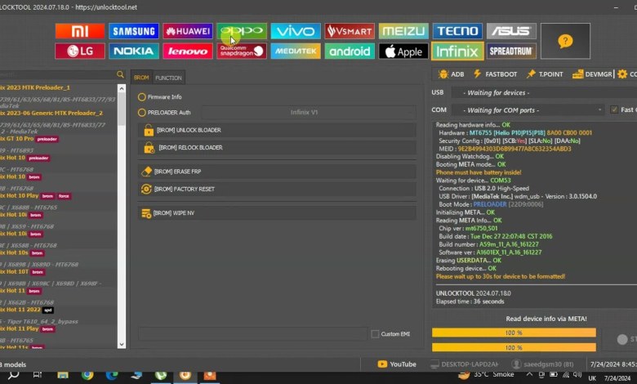This screenshot has height=384, width=637.
Task: Open the Vsmart brand section
Action: (350, 31)
